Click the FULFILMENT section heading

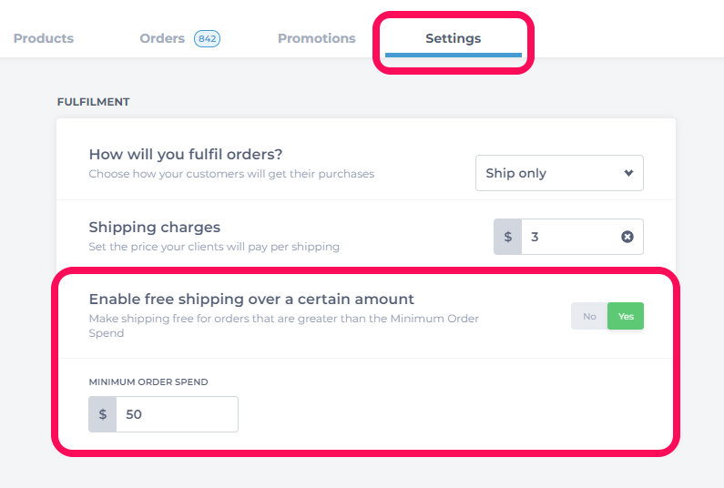coord(93,102)
